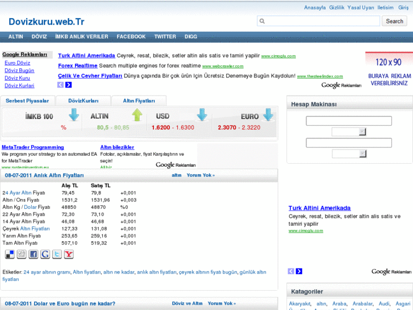413x310 pixels.
Task: Open the Euro Döviz sidebar link
Action: coord(18,63)
